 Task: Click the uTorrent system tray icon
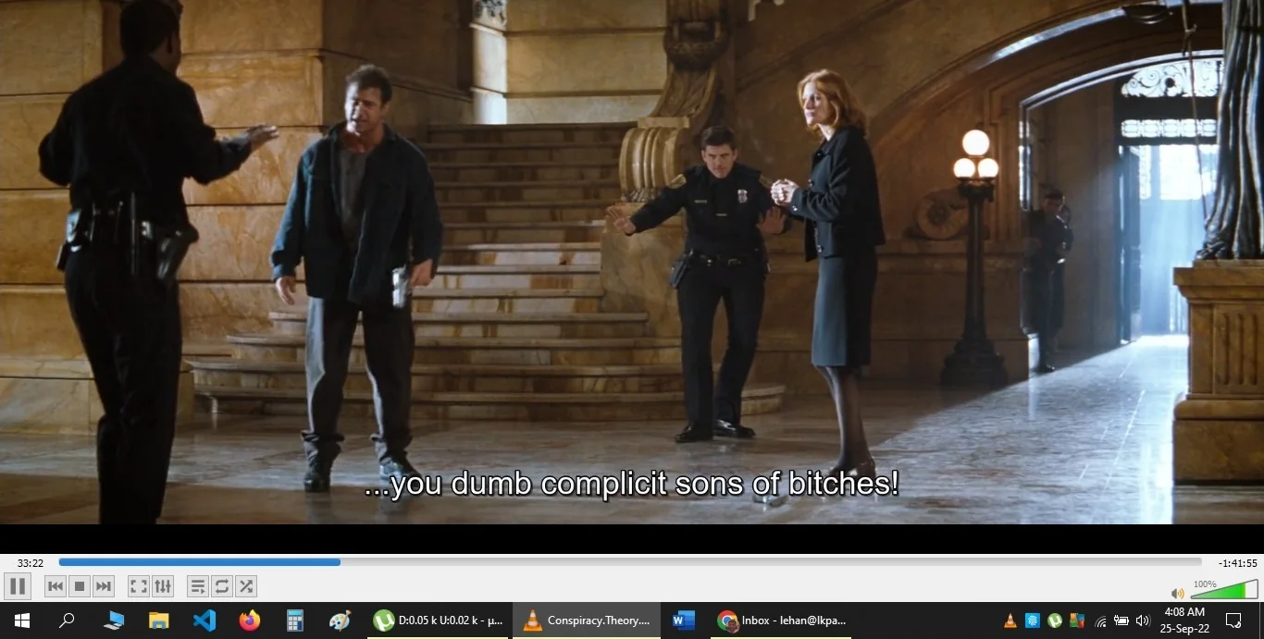pyautogui.click(x=1055, y=621)
